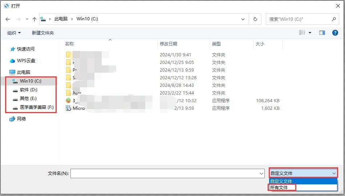This screenshot has width=345, height=196.
Task: Select the 医学美学美容 (F:) drive
Action: pos(36,108)
